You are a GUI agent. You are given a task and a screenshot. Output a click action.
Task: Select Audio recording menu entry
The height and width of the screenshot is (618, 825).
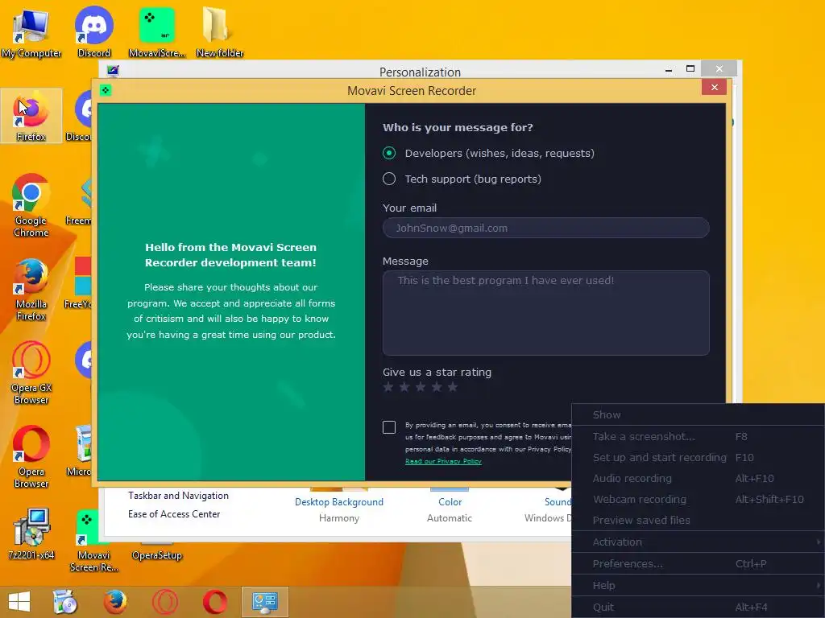[698, 479]
